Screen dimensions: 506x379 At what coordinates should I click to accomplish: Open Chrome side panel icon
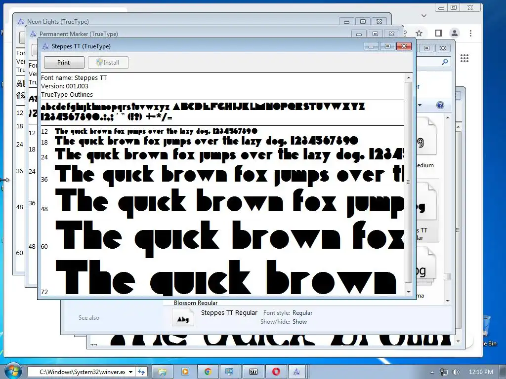(x=439, y=33)
